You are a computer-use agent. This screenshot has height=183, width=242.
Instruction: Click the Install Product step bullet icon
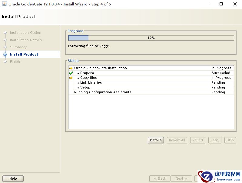(x=5, y=54)
